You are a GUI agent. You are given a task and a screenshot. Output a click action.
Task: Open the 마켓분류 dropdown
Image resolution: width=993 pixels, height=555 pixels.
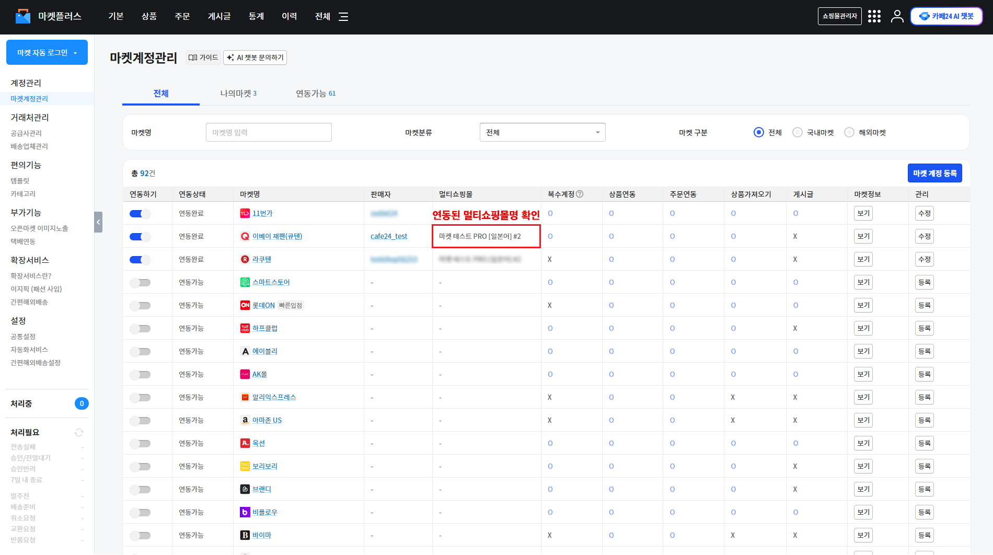[x=542, y=132]
